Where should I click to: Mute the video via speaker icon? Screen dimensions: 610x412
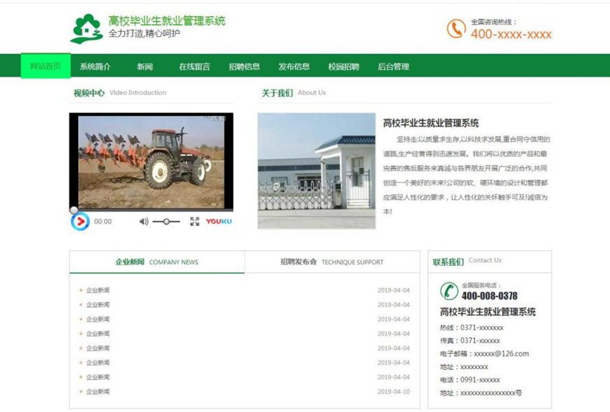(143, 221)
